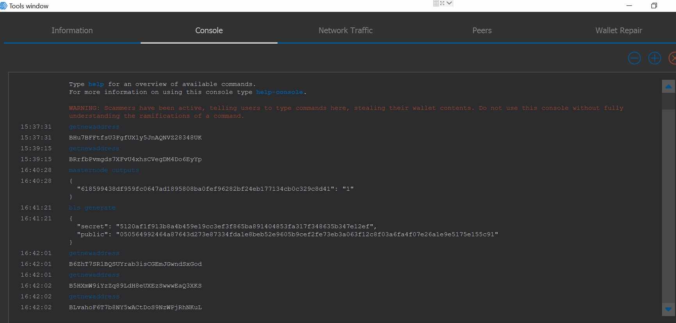This screenshot has height=323, width=676.
Task: Click timestamp 16:41:21 beside bls generate
Action: pyautogui.click(x=36, y=208)
